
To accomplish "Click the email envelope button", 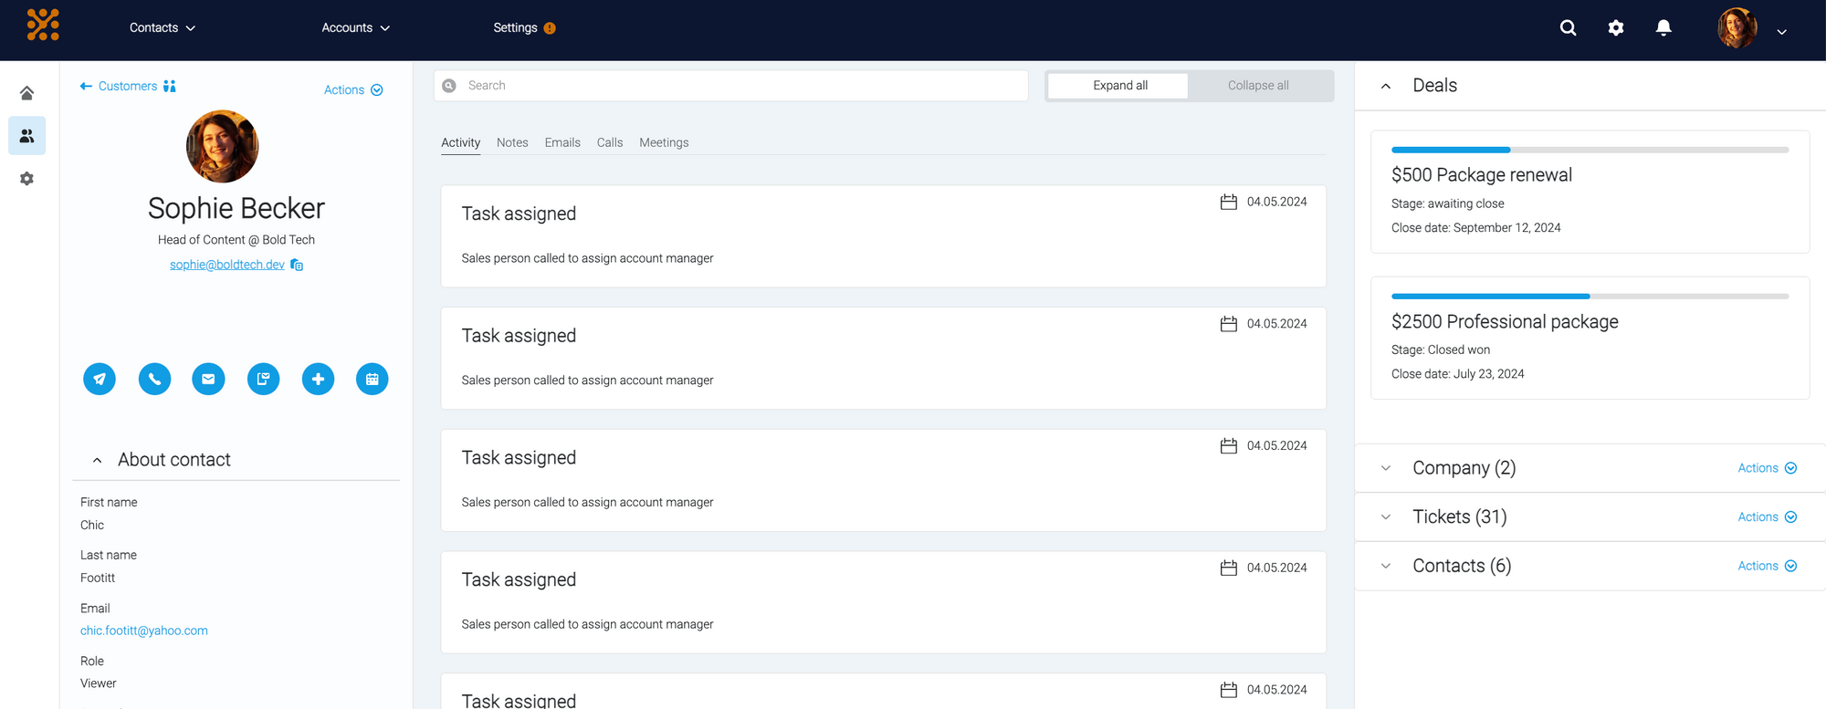I will pyautogui.click(x=208, y=379).
